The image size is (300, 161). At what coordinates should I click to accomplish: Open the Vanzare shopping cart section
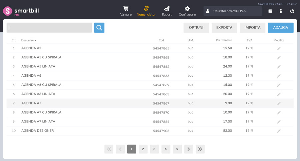[x=126, y=11]
